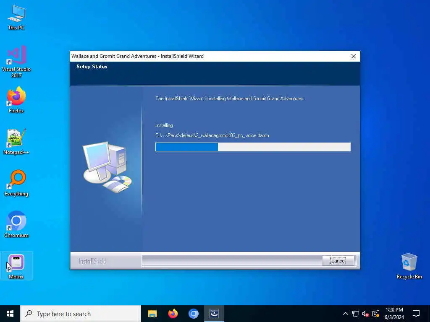Click 'The InstallShield Wizard is installing' message
Viewport: 430px width, 322px height.
(x=229, y=98)
